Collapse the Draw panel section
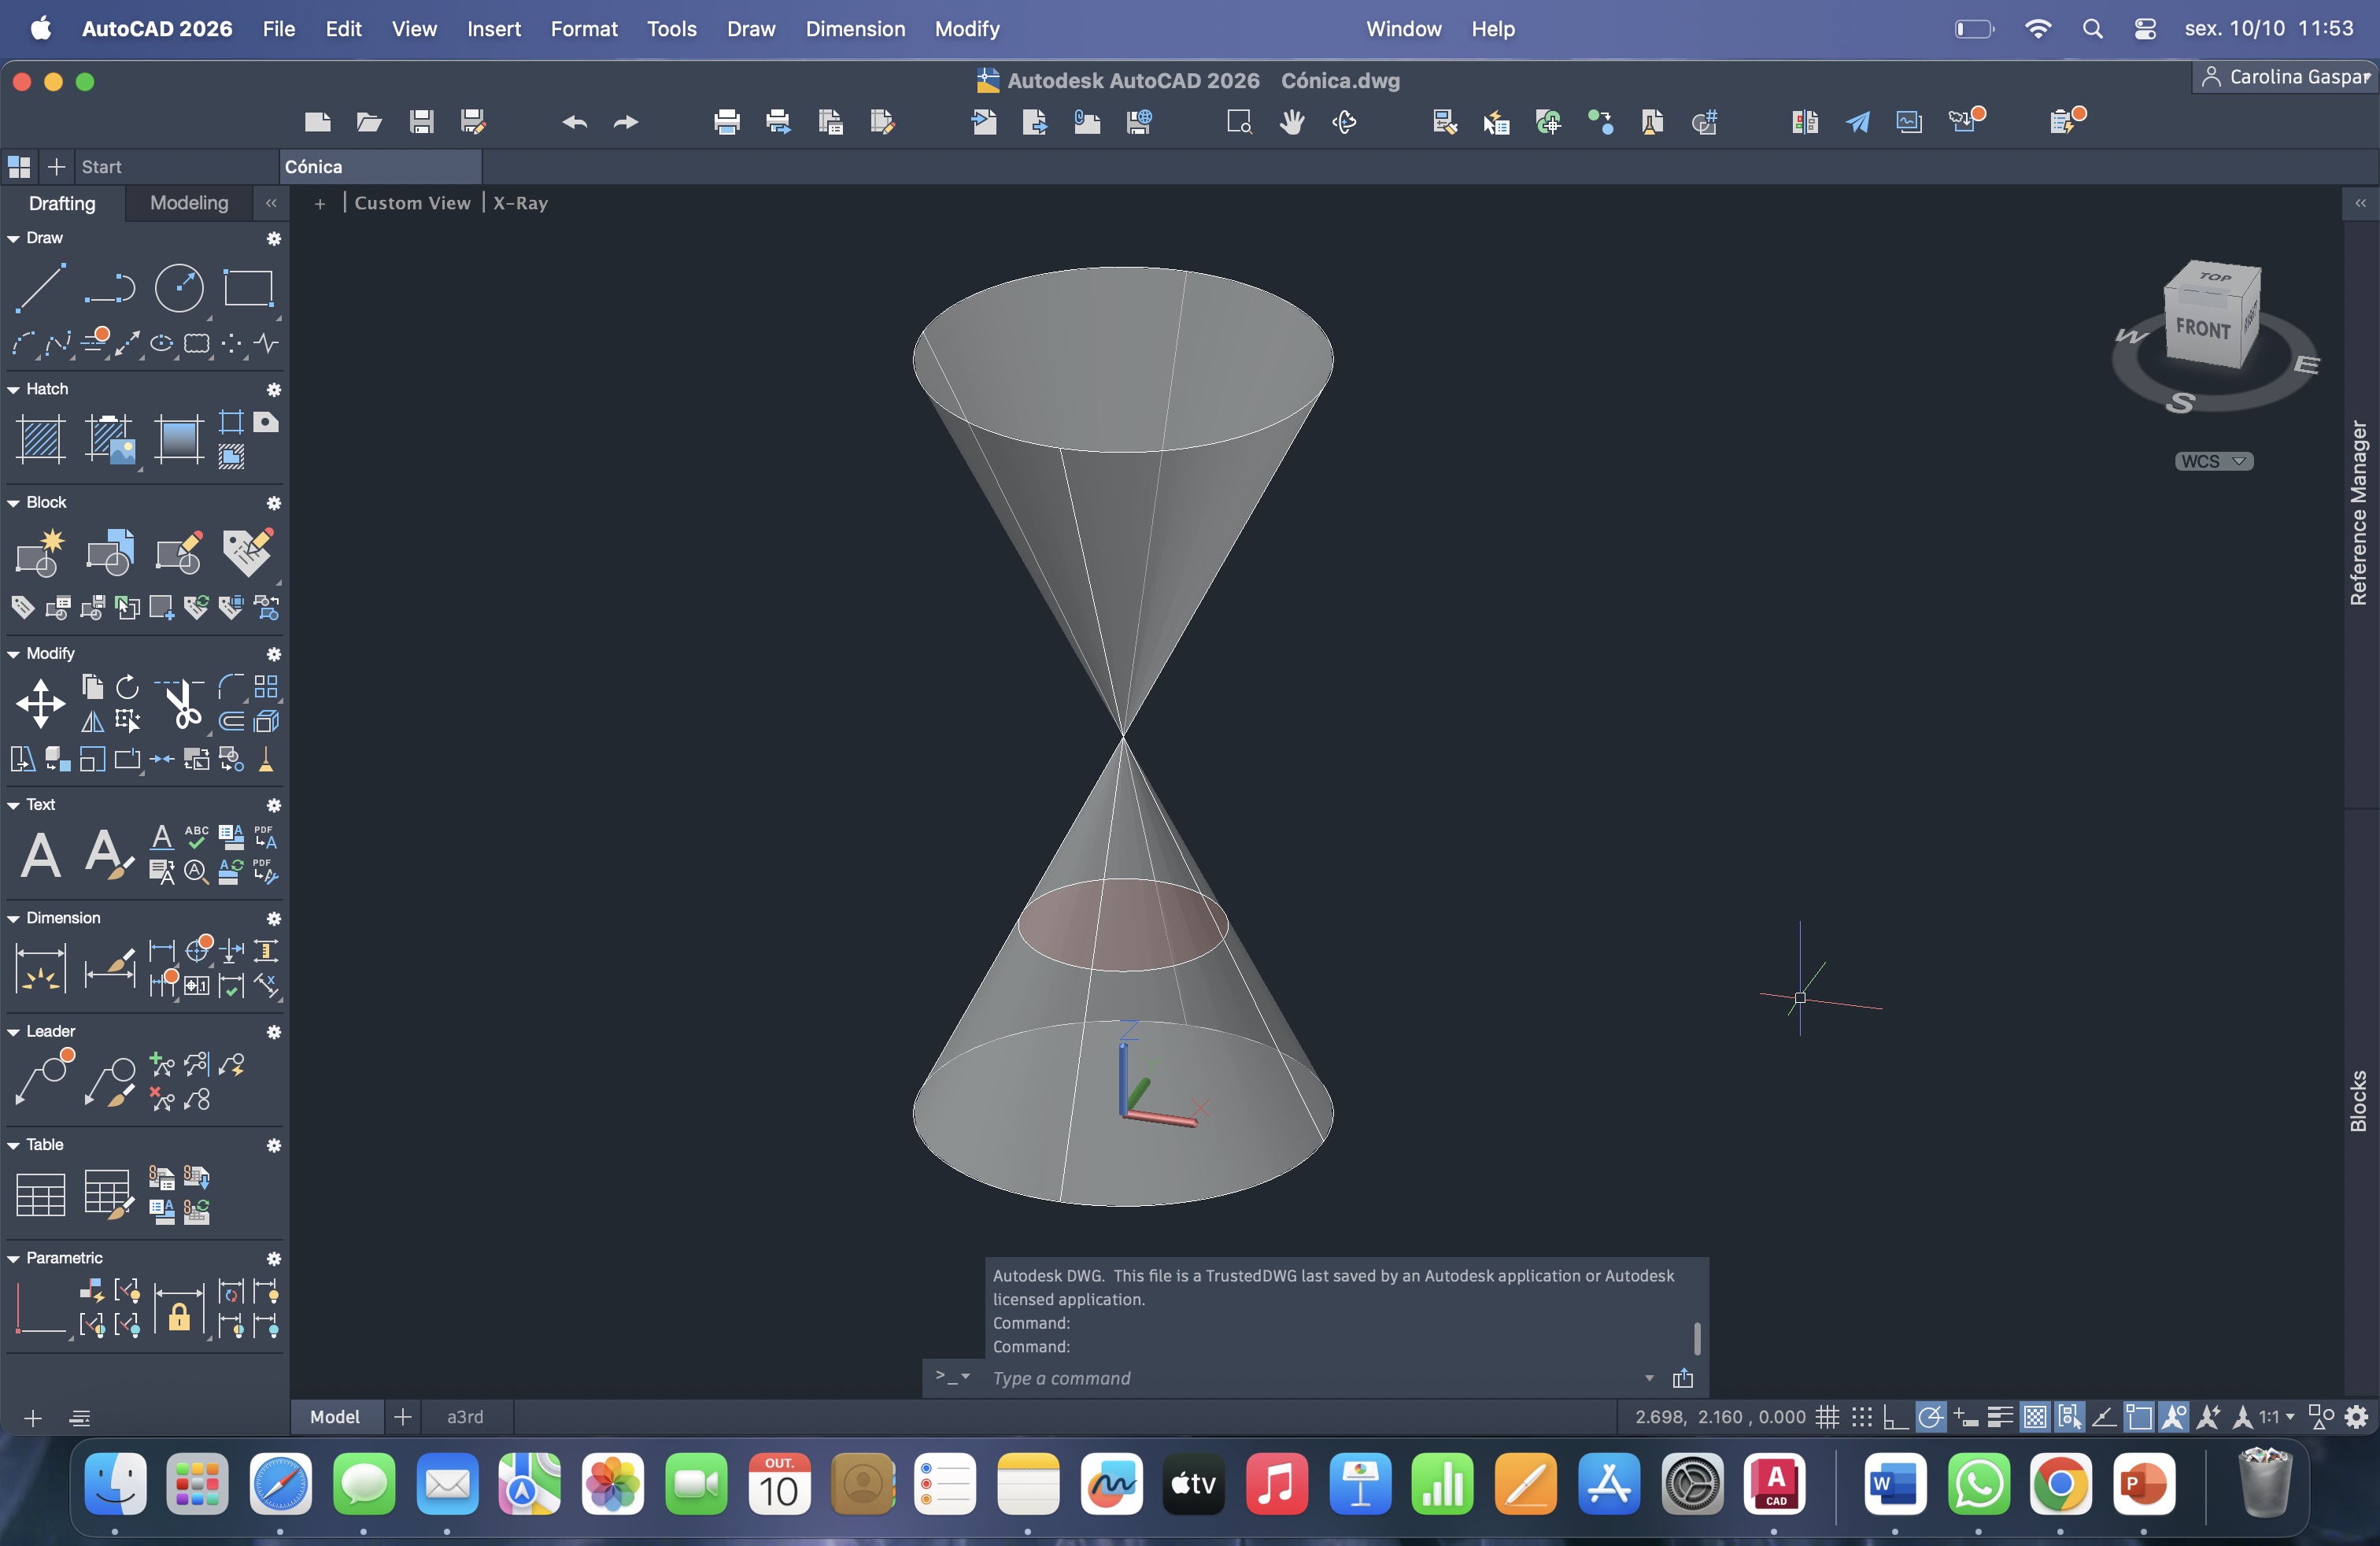2380x1546 pixels. click(x=14, y=238)
